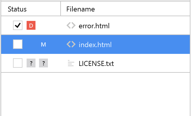
Task: Click empty white area below the file list
Action: coord(96,94)
